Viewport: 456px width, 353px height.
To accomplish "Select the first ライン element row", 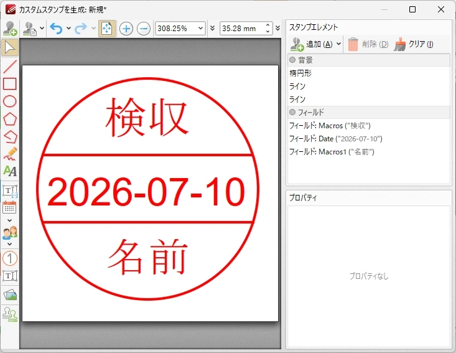I will (x=369, y=86).
